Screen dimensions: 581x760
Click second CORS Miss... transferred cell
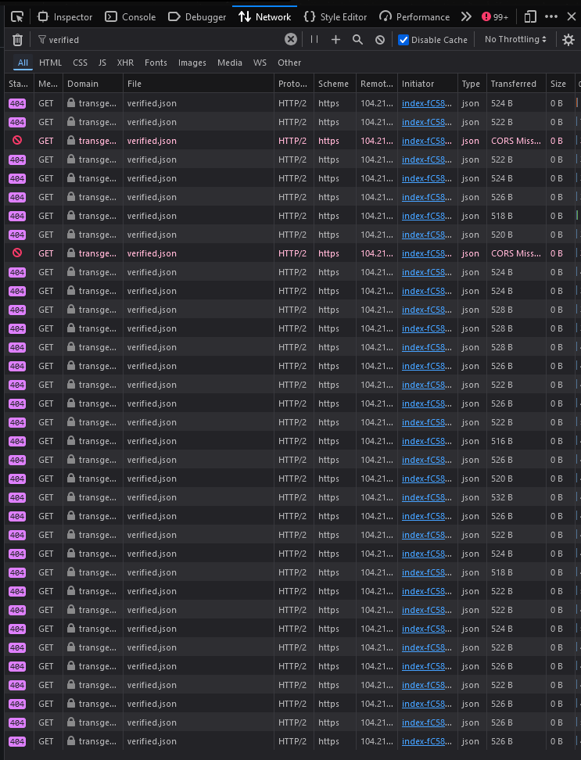pos(516,253)
